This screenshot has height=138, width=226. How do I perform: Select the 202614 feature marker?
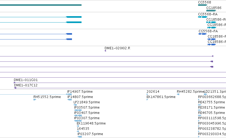(147, 94)
